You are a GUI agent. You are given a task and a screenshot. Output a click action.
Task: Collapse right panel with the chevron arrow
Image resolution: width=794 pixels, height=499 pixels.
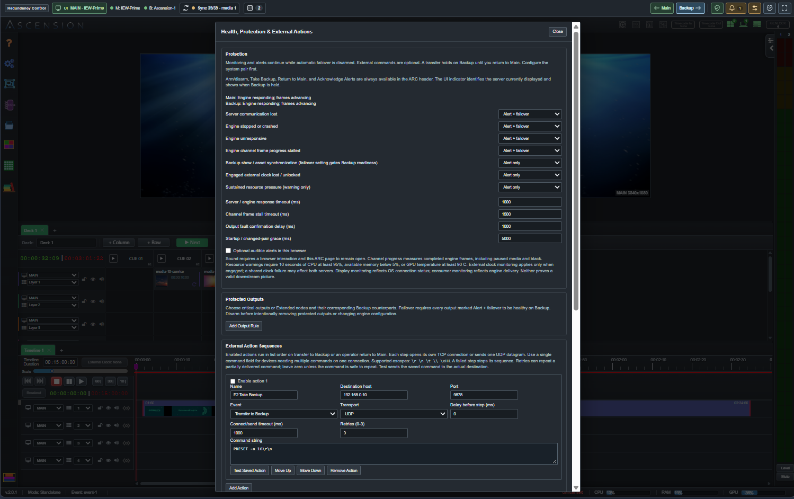point(771,48)
